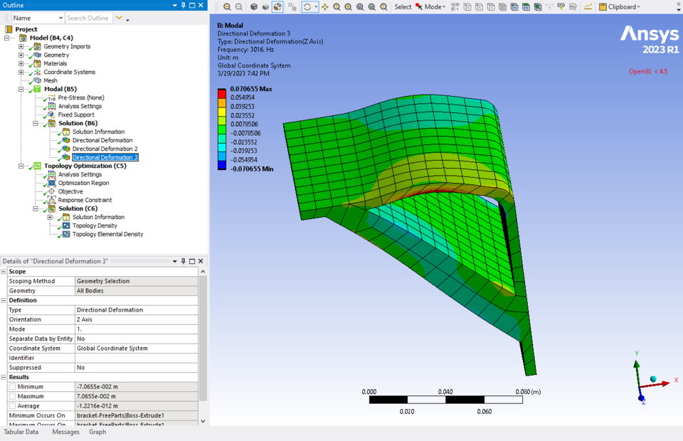
Task: Click the red Max color band in the legend
Action: pyautogui.click(x=223, y=92)
